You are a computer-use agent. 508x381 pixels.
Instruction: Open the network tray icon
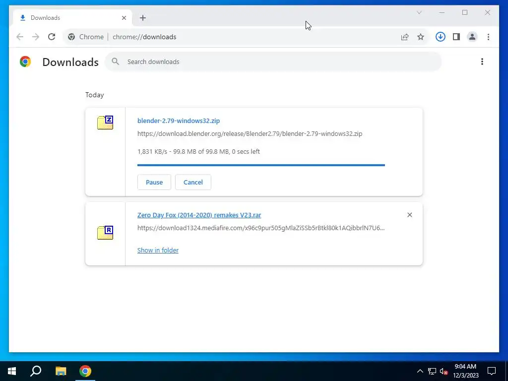[432, 371]
